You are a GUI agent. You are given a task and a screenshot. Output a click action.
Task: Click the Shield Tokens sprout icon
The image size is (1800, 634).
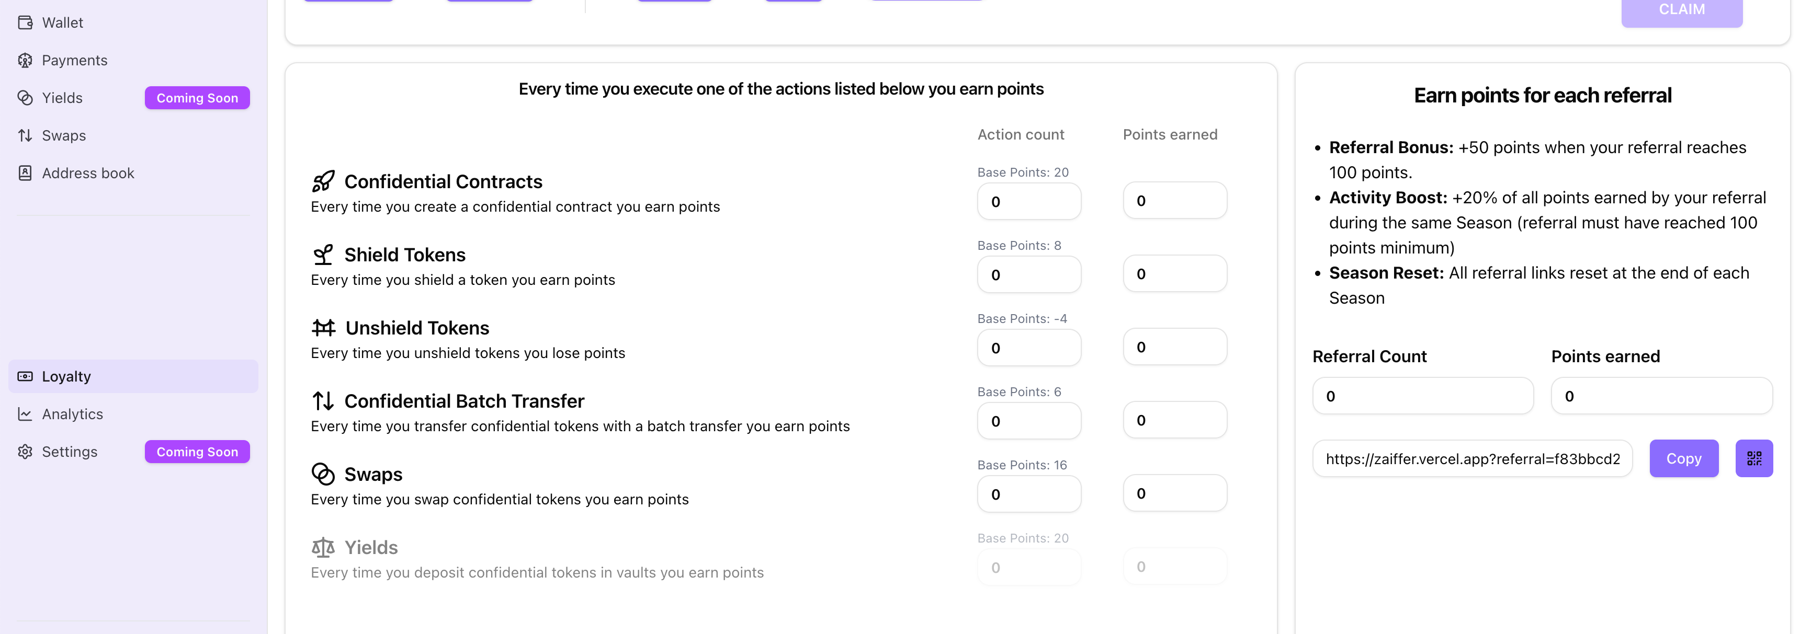[323, 255]
